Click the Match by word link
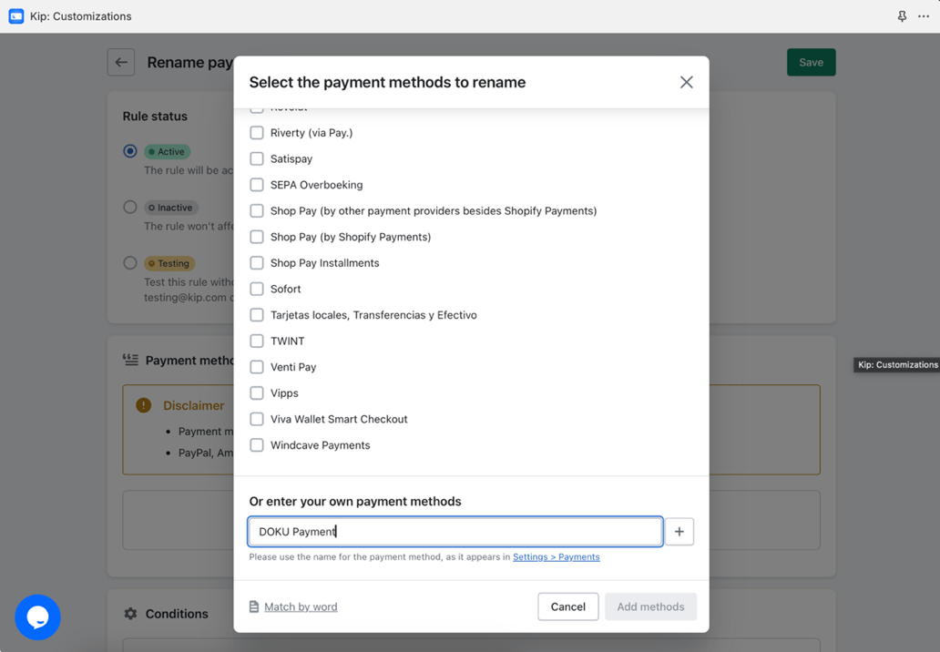Viewport: 940px width, 652px height. click(x=301, y=606)
